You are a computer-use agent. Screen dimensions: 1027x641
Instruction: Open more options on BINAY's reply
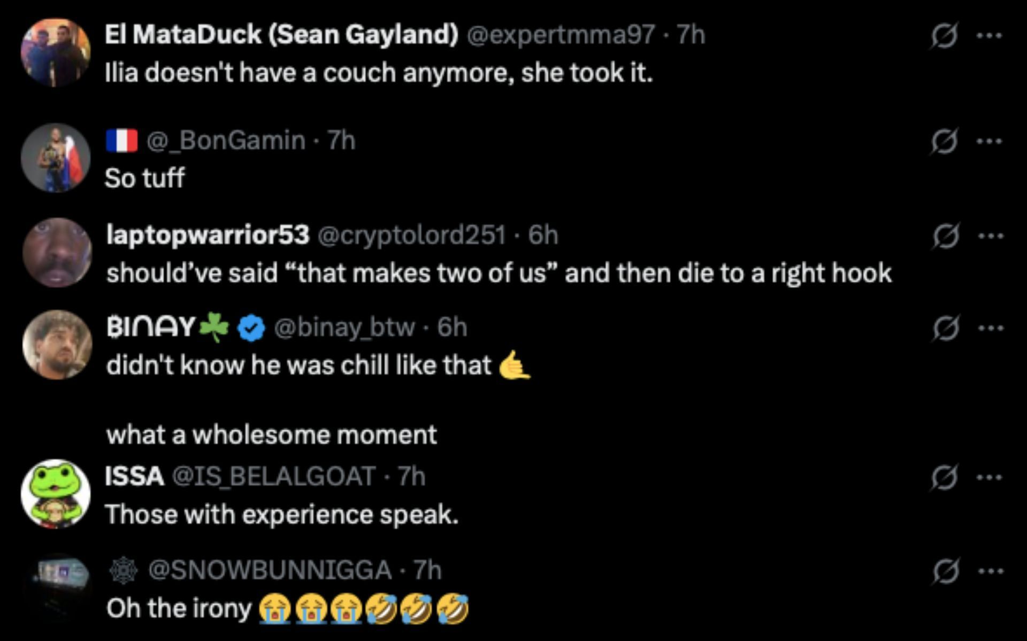point(991,327)
